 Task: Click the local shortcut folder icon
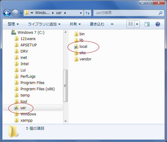pos(76,47)
